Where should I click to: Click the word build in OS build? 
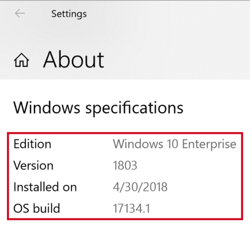click(x=47, y=208)
